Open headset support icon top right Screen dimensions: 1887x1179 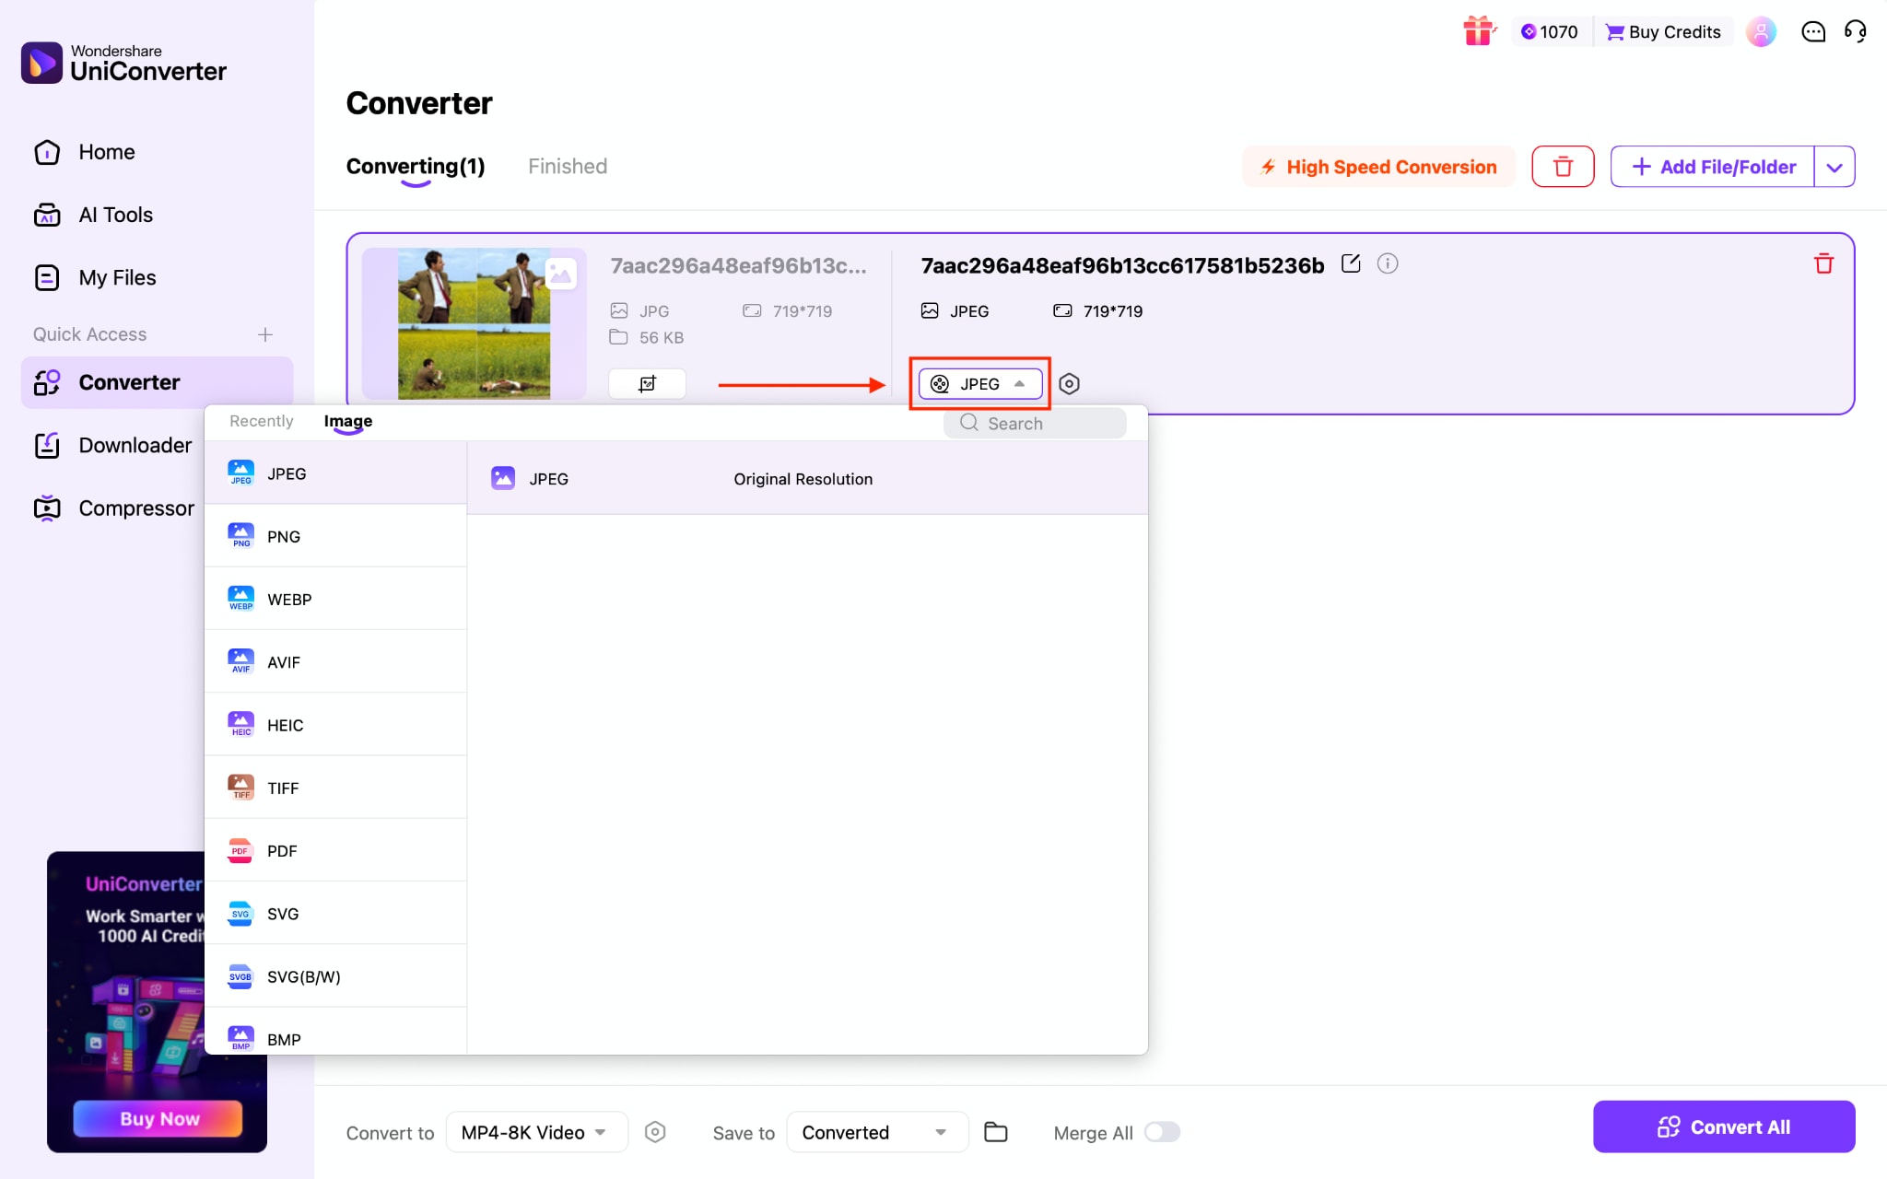pos(1857,30)
